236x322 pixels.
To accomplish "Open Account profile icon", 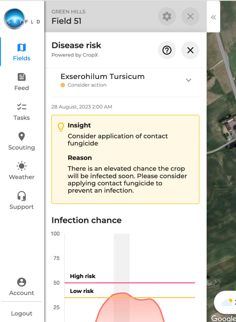I will tap(22, 282).
